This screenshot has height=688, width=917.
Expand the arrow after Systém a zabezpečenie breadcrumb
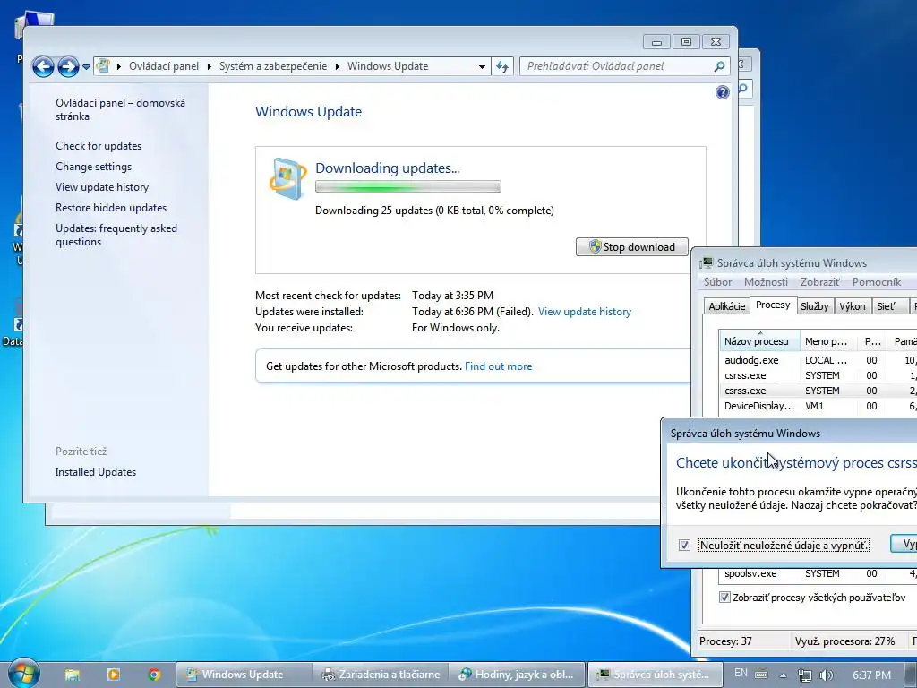coord(338,66)
